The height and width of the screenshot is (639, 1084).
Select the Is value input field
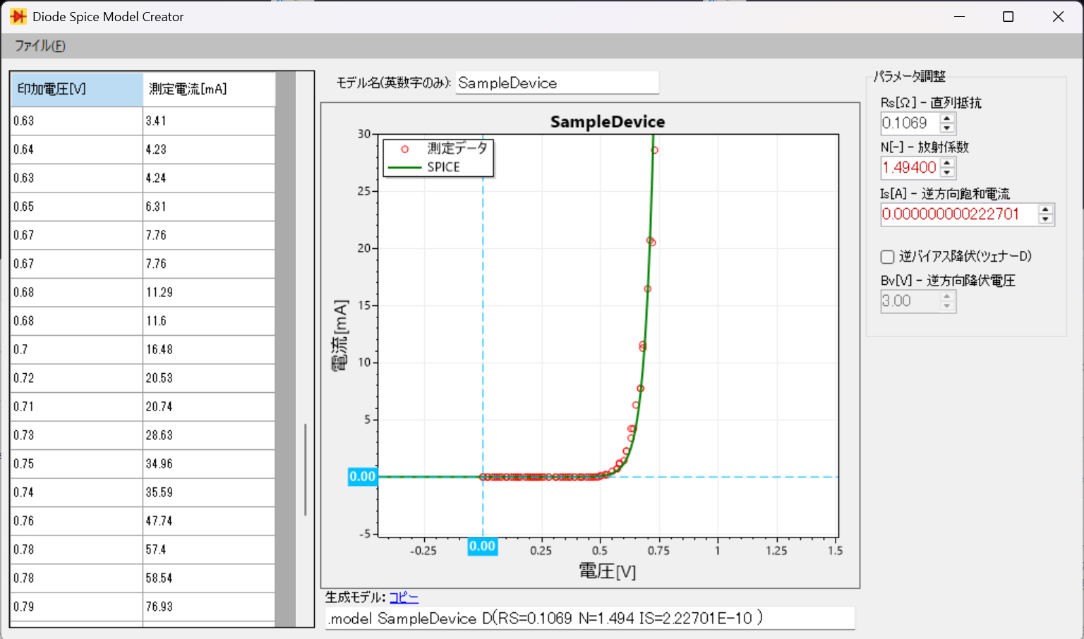click(953, 214)
